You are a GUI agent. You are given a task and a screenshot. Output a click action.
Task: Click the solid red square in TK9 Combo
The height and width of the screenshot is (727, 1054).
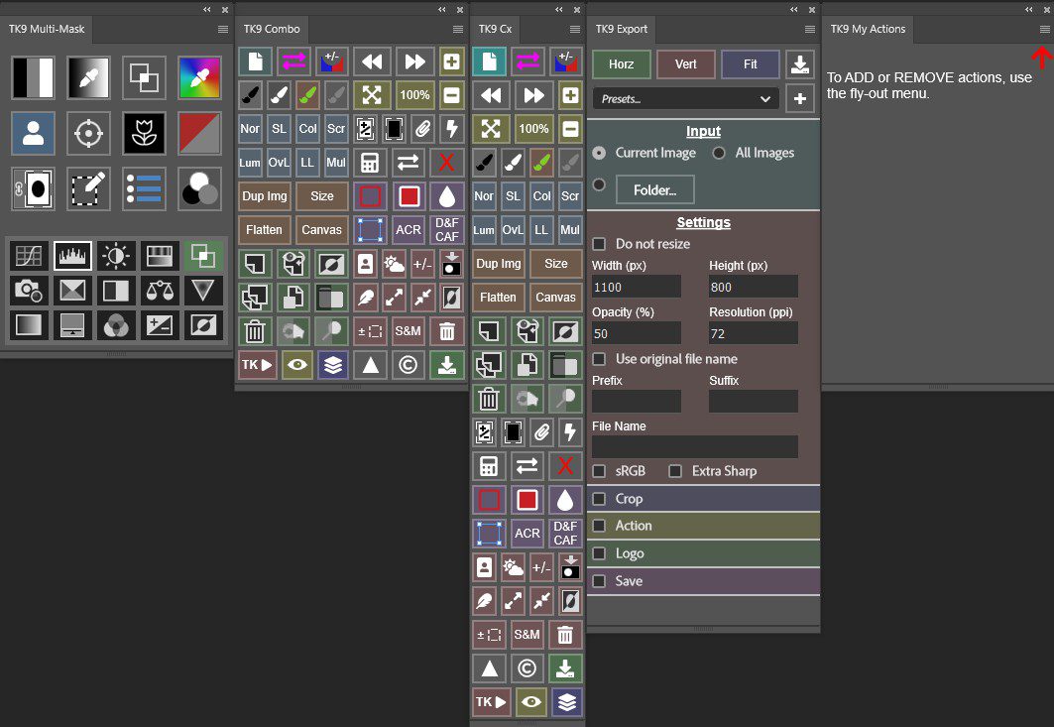(x=409, y=196)
